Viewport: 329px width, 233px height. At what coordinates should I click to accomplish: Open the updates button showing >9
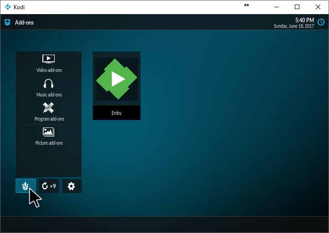pyautogui.click(x=49, y=186)
